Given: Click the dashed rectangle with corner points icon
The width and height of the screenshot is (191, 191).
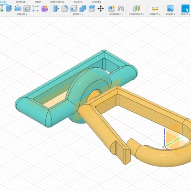Looking at the screenshot, I should point(35,9).
